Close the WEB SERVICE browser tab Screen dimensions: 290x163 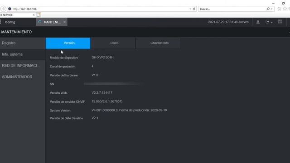[x=34, y=15]
